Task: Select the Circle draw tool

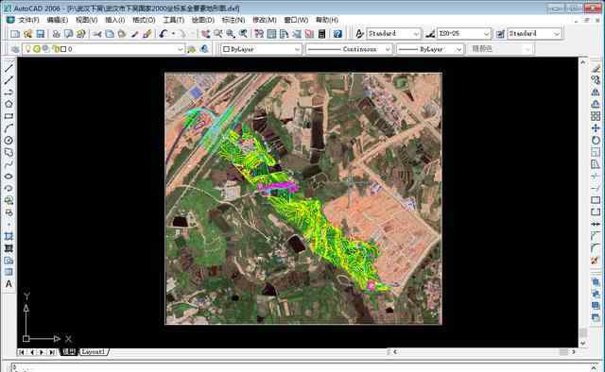Action: click(x=9, y=141)
